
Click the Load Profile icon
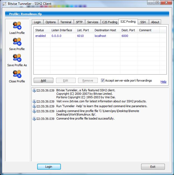click(17, 25)
